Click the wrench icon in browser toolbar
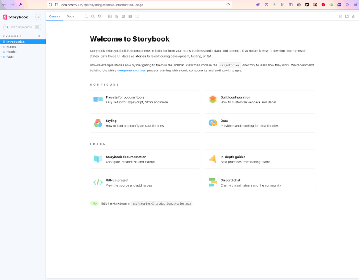The width and height of the screenshot is (359, 280). click(20, 4)
